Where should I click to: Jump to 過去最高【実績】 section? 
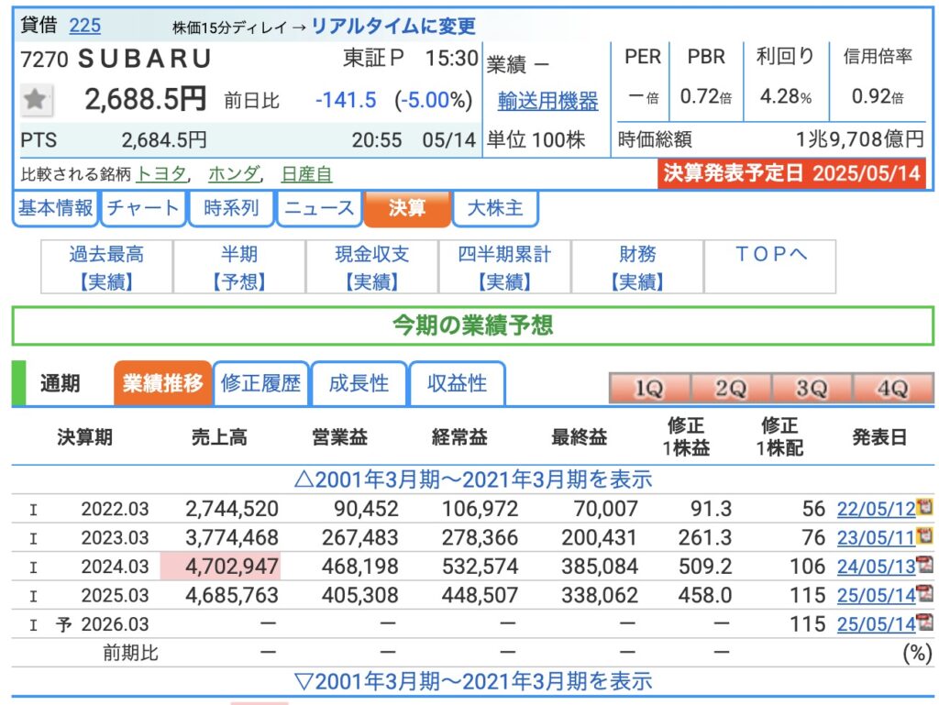pyautogui.click(x=106, y=267)
